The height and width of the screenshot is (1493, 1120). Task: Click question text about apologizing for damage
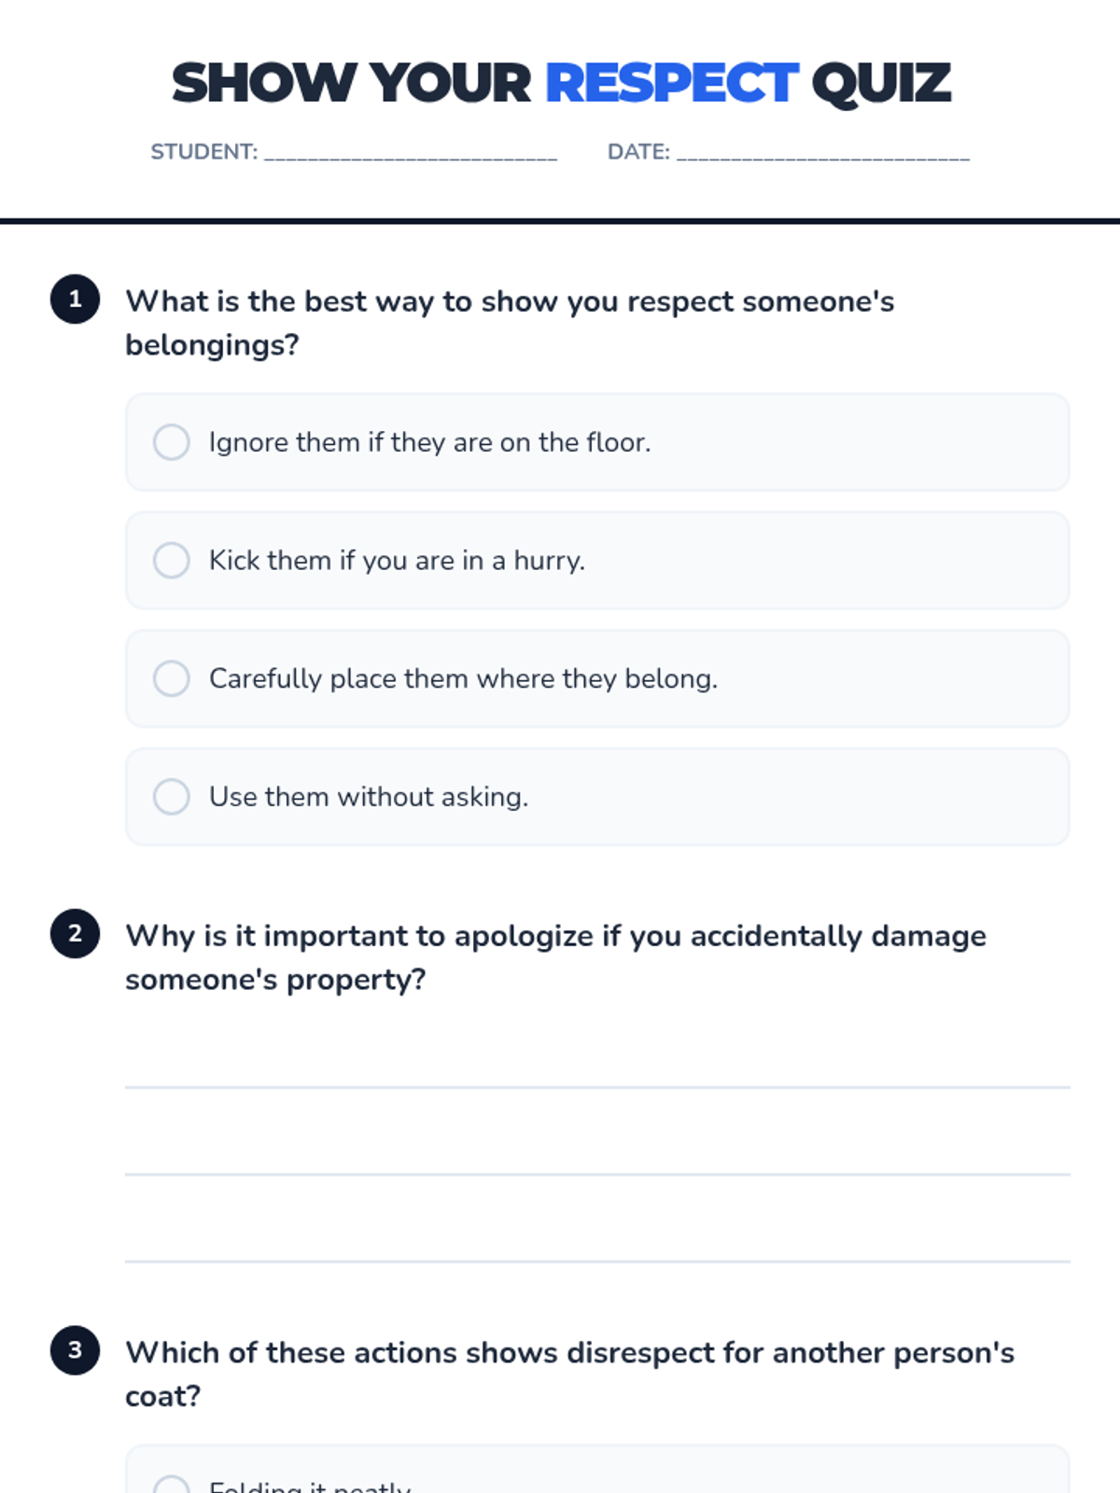coord(555,957)
